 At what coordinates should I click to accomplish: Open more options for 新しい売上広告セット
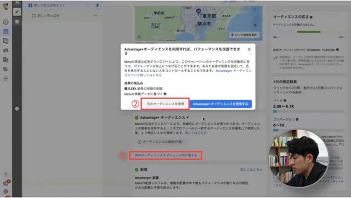pyautogui.click(x=88, y=5)
